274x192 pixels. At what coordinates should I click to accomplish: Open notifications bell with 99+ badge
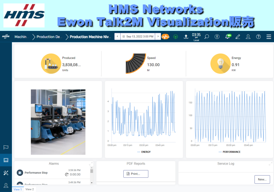228,36
